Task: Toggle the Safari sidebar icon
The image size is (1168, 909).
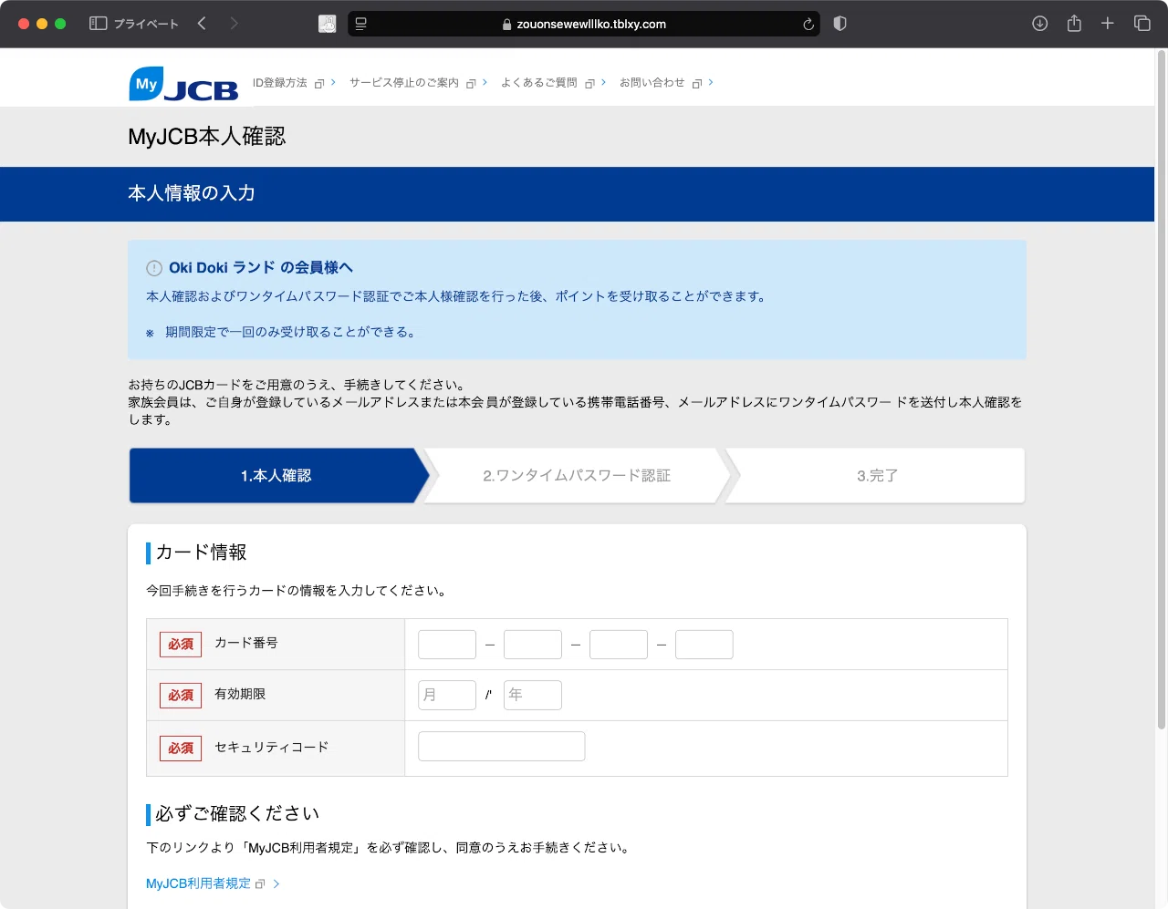Action: [99, 24]
